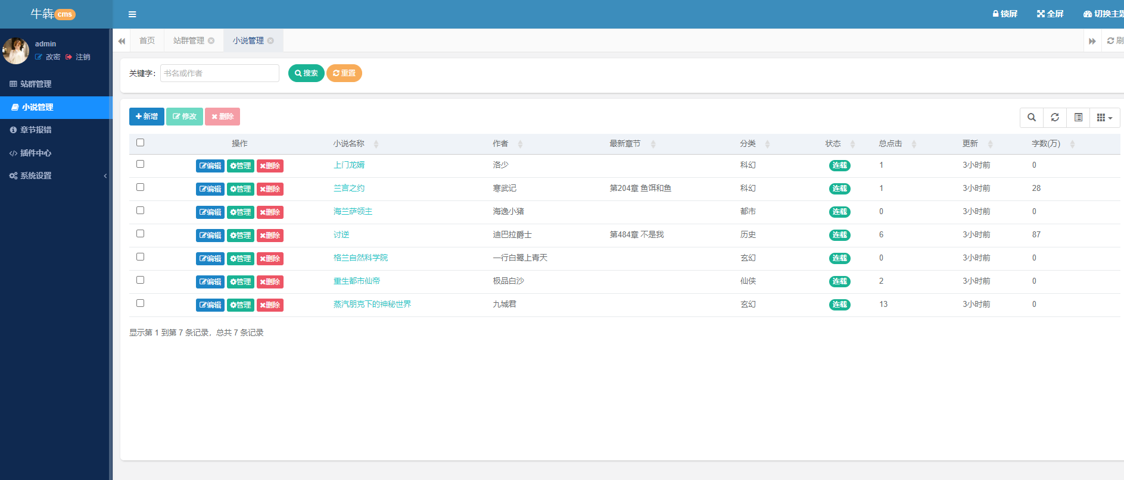Refresh the table with the refresh icon
This screenshot has width=1124, height=480.
pos(1055,117)
